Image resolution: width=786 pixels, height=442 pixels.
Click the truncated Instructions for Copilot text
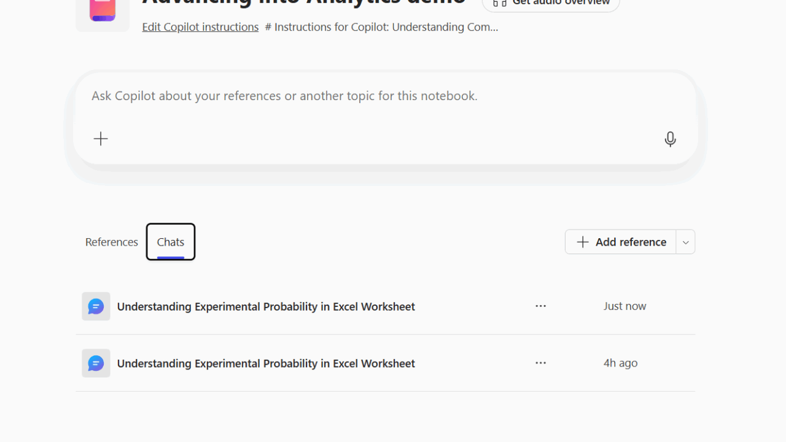coord(381,27)
